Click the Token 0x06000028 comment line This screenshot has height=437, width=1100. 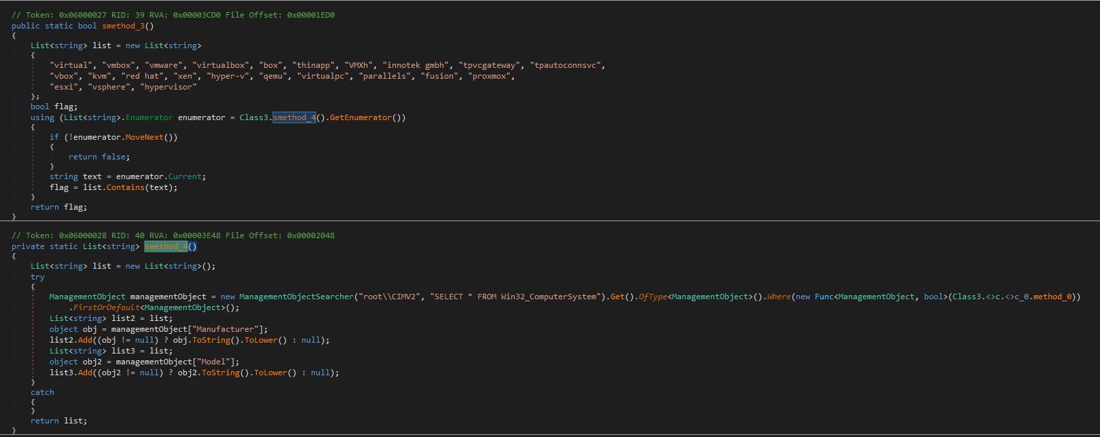click(172, 235)
